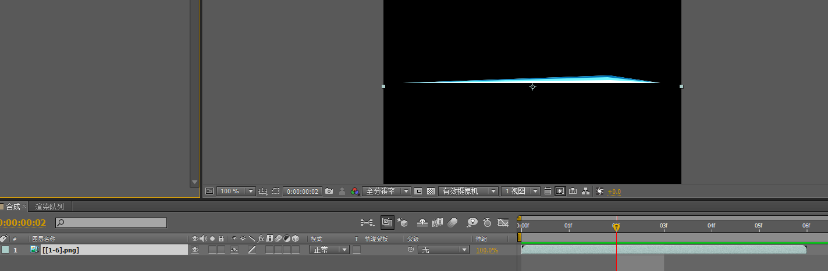Open the 全分辨率 resolution dropdown
The width and height of the screenshot is (828, 271).
tap(386, 191)
